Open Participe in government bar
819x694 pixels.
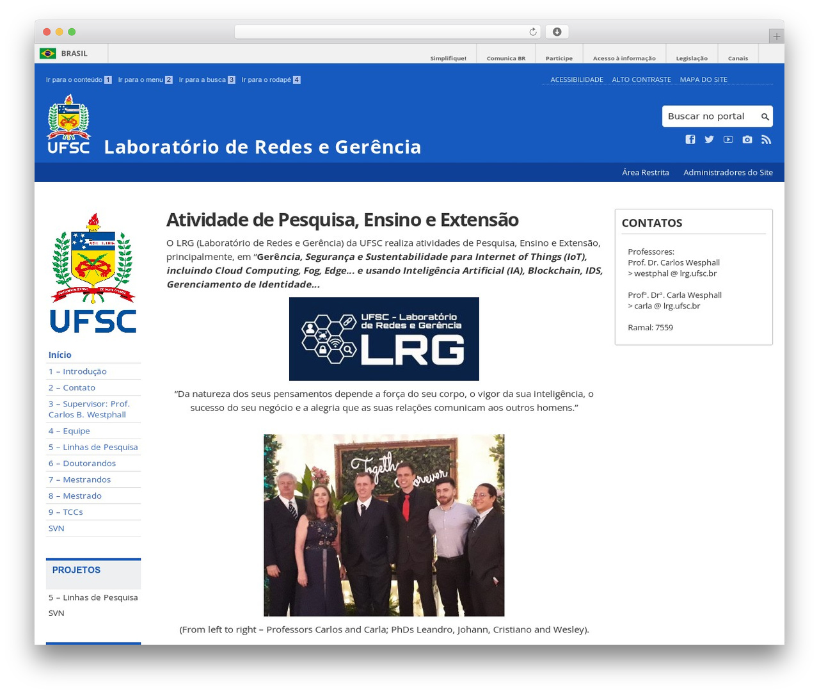click(559, 58)
